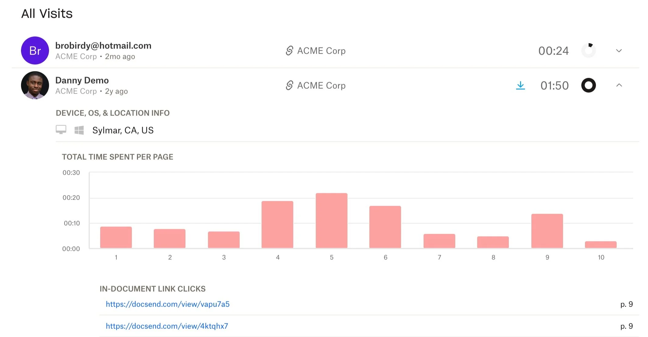Image resolution: width=648 pixels, height=337 pixels.
Task: Click Danny Demo's profile photo
Action: coord(35,85)
